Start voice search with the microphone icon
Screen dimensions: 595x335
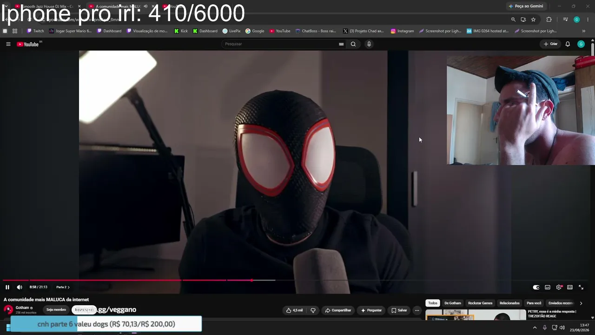click(x=369, y=44)
